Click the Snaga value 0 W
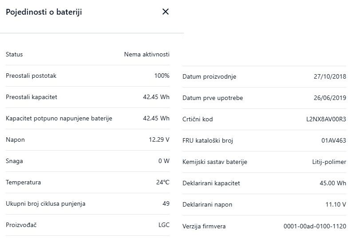This screenshot has width=352, height=243. (164, 161)
